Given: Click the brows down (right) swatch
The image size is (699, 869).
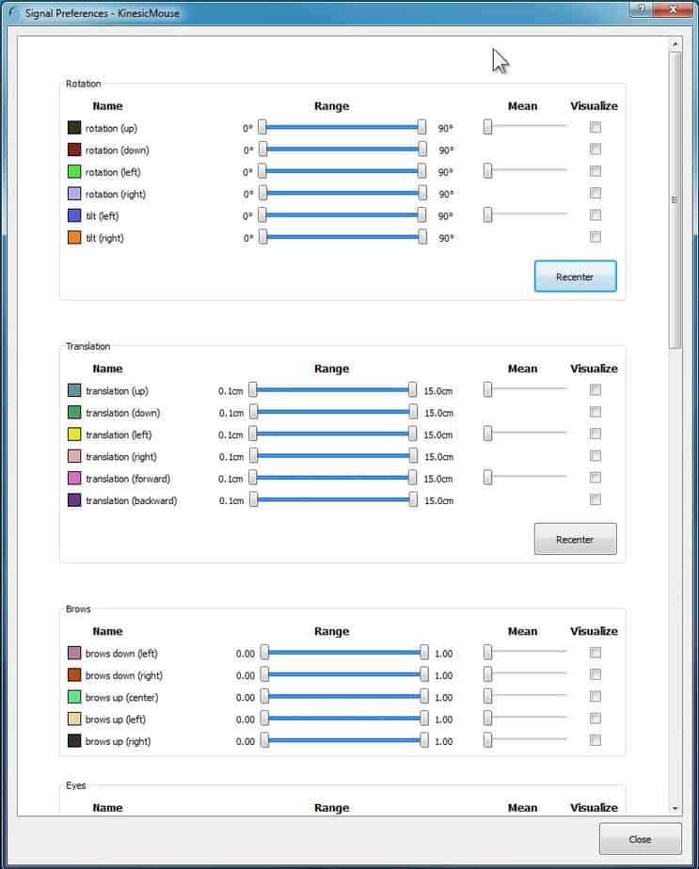Looking at the screenshot, I should click(x=74, y=675).
